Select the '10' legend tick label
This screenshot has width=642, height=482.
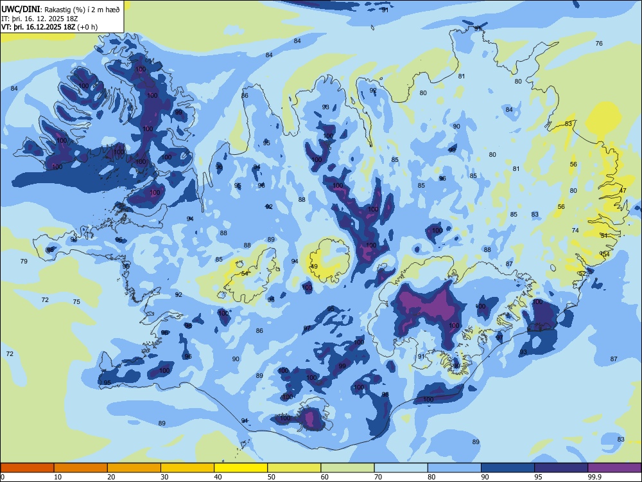[58, 477]
